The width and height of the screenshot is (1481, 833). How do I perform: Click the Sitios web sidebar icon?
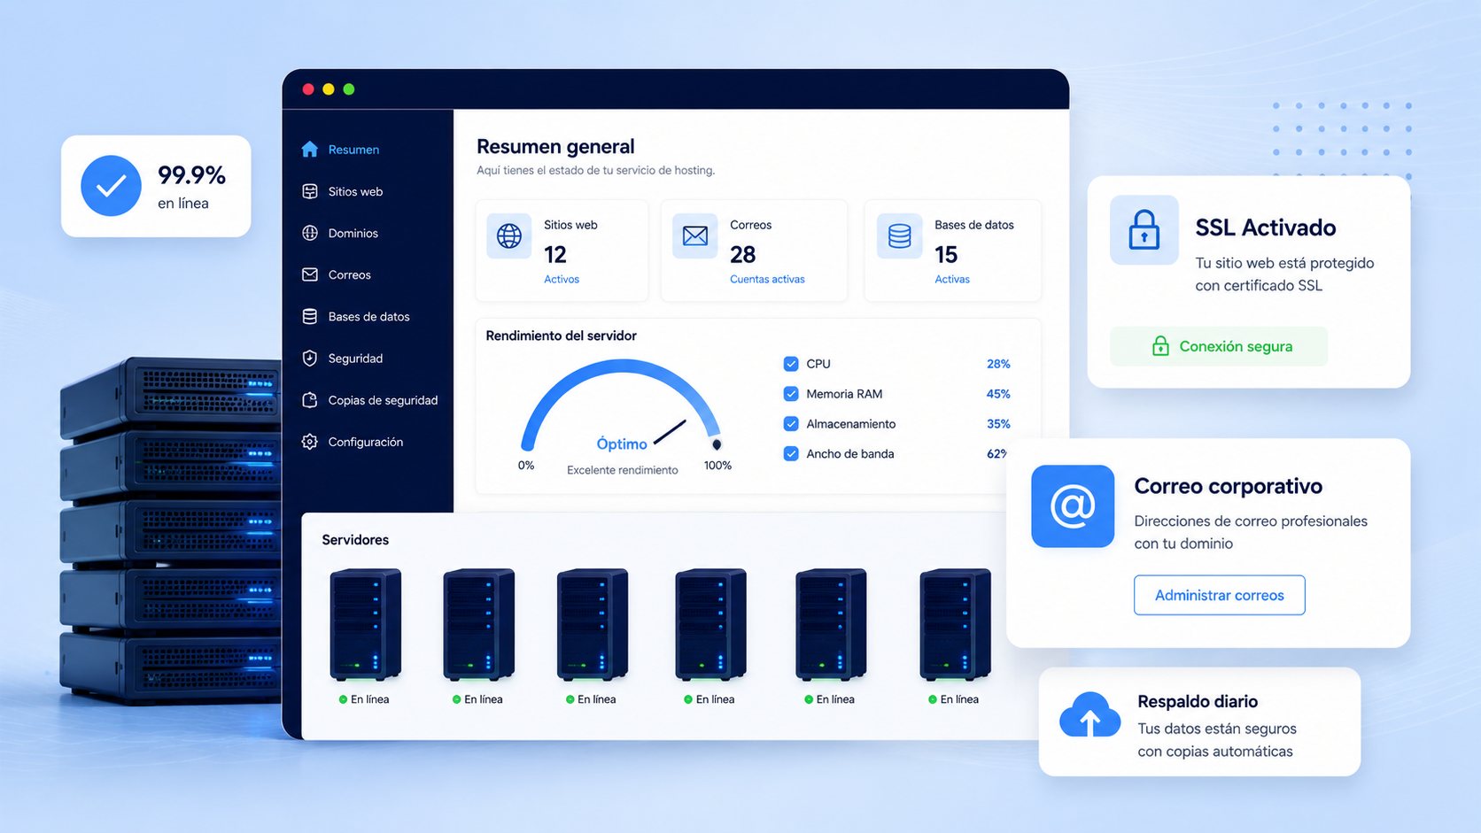(309, 191)
